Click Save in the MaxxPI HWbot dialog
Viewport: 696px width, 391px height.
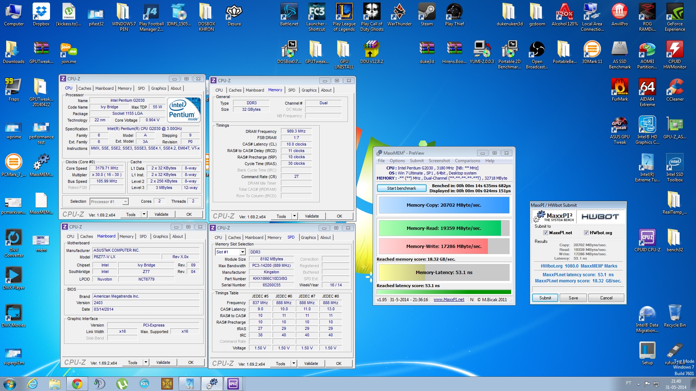573,298
